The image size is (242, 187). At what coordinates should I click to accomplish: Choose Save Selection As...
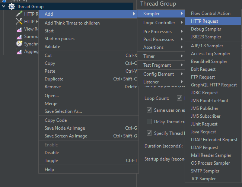tap(89, 111)
